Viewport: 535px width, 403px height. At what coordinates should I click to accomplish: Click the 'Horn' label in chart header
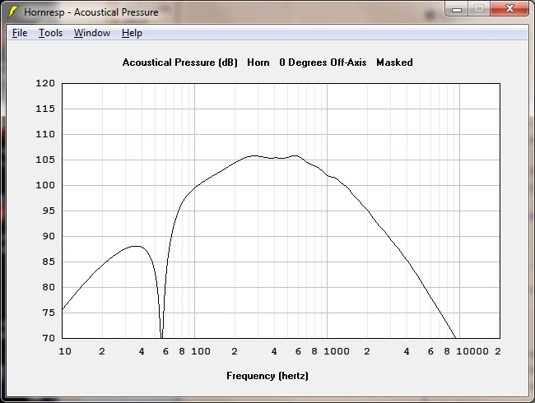(258, 63)
